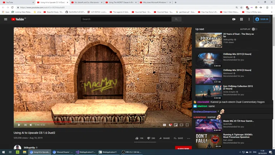Switch to theater mode

181,125
